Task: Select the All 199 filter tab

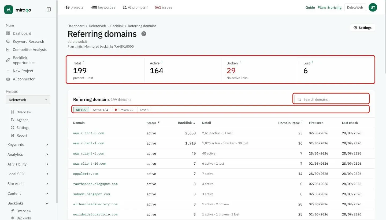Action: click(81, 110)
